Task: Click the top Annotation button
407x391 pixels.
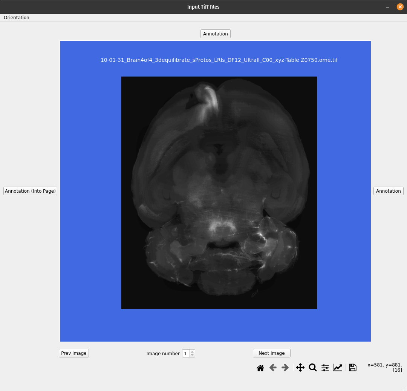Action: pos(216,34)
